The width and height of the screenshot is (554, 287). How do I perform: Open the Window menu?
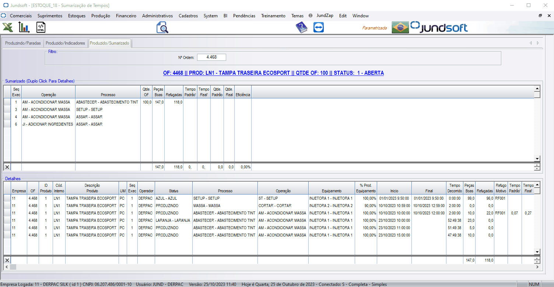click(x=361, y=16)
